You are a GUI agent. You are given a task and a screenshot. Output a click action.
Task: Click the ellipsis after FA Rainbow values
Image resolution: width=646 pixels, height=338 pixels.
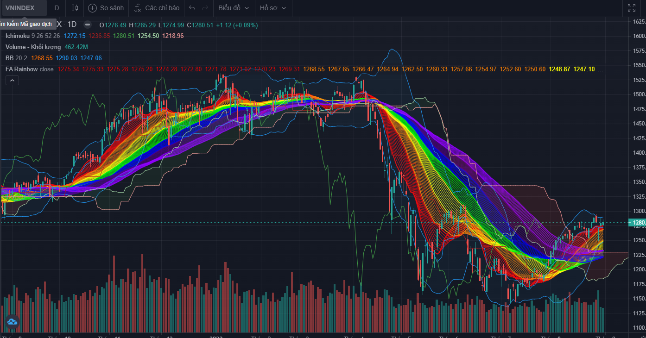coord(601,69)
